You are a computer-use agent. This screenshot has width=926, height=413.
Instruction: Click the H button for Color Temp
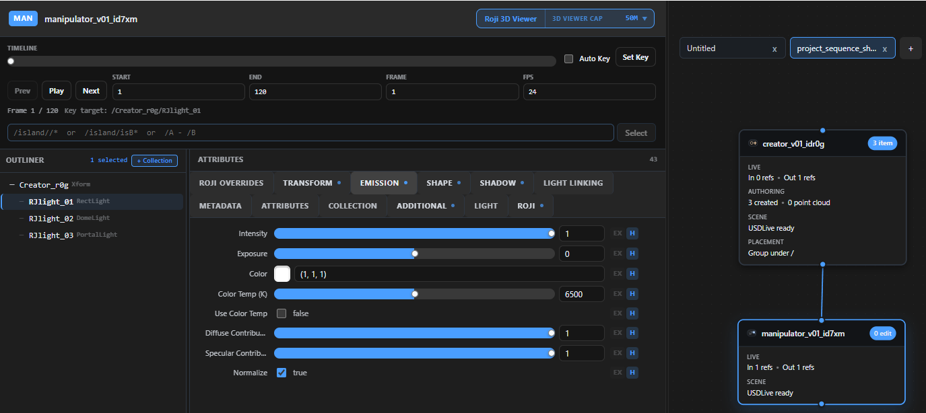coord(632,294)
